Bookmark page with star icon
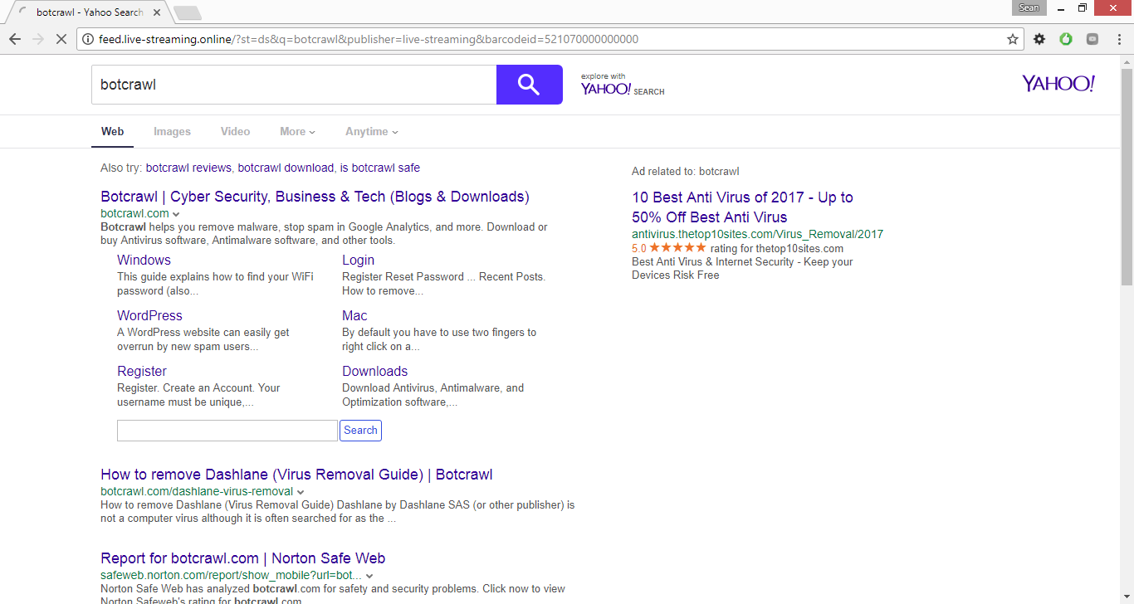 (x=1012, y=39)
